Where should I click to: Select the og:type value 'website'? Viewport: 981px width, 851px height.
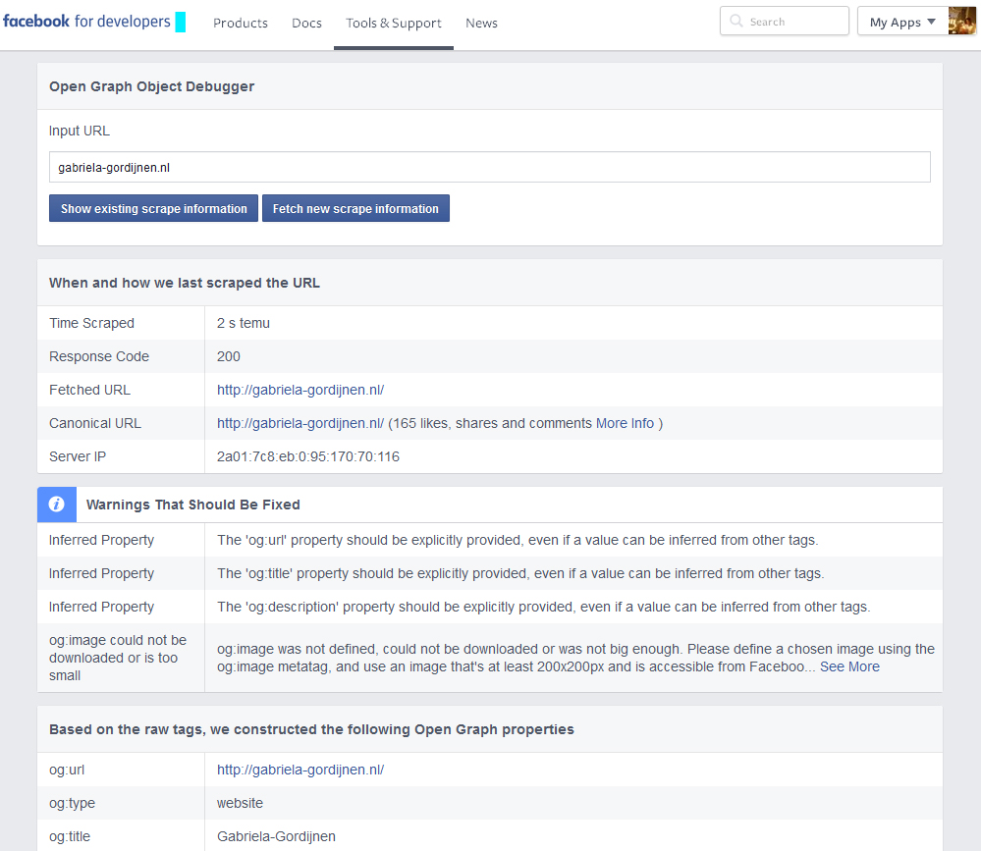pyautogui.click(x=240, y=804)
